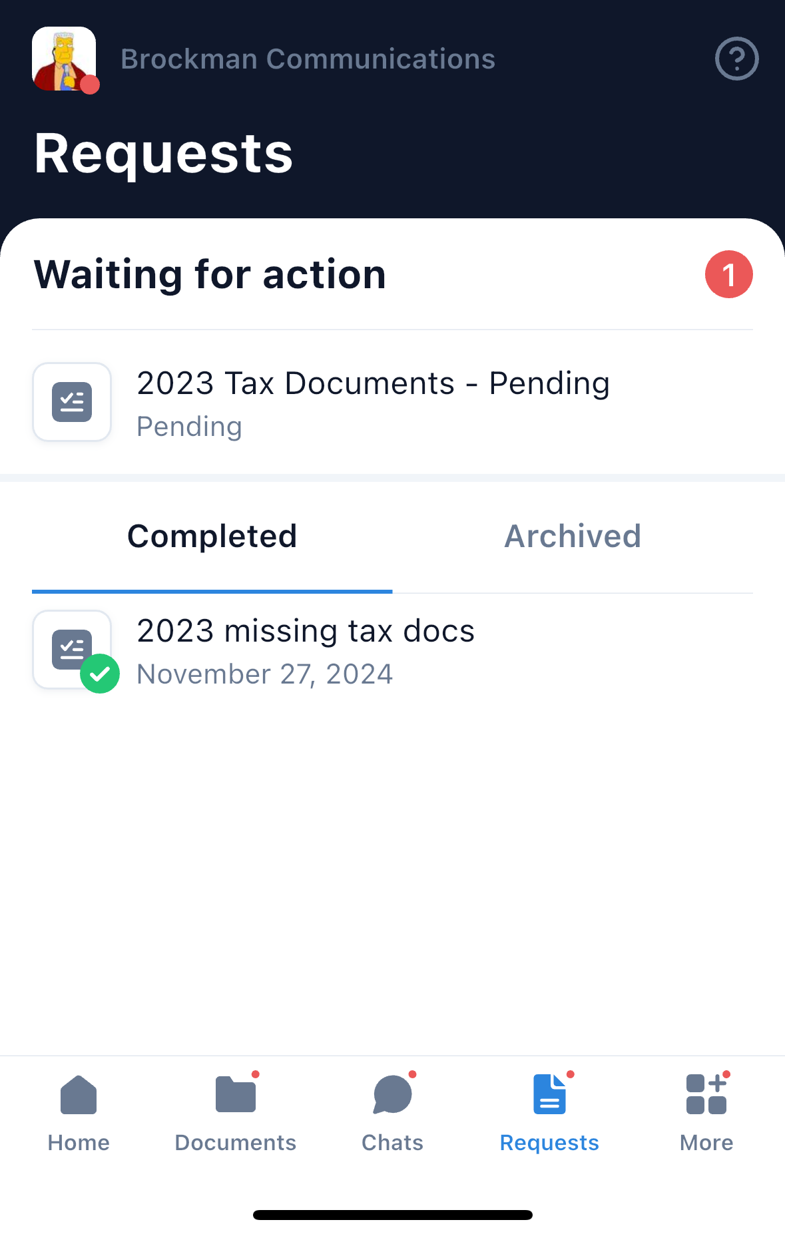Open the Home tab icon

click(79, 1095)
